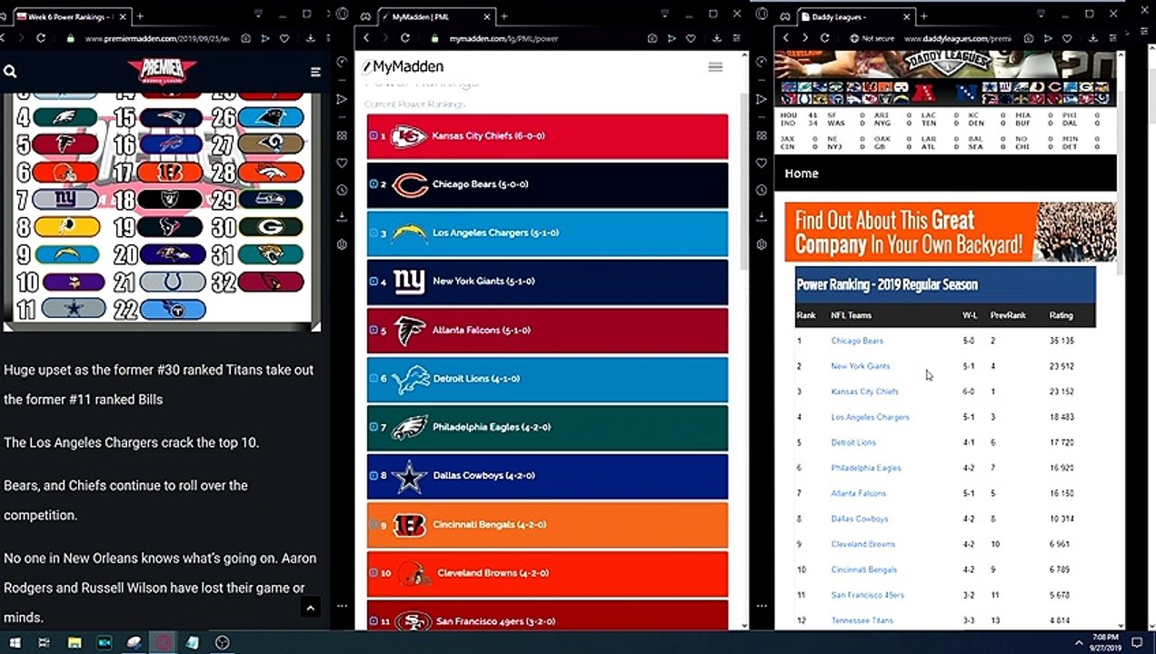The height and width of the screenshot is (654, 1156).
Task: Open Philadelphia Eagles (4-2-0) in MyMadden
Action: (x=492, y=427)
